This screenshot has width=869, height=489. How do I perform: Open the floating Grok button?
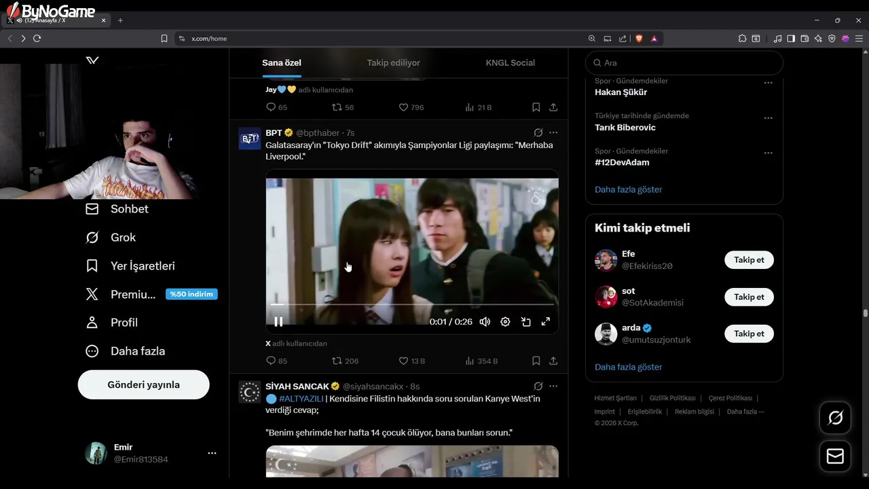pyautogui.click(x=835, y=418)
